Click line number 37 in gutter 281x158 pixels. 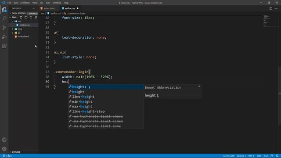pyautogui.click(x=47, y=72)
